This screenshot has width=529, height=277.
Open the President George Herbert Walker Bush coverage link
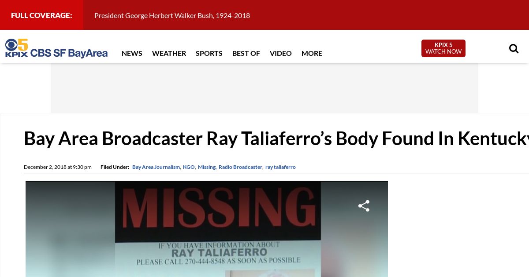tap(172, 15)
